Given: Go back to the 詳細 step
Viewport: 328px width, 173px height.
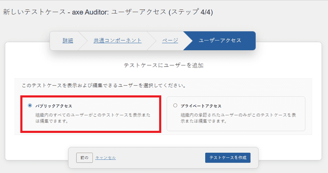Looking at the screenshot, I should click(x=68, y=41).
